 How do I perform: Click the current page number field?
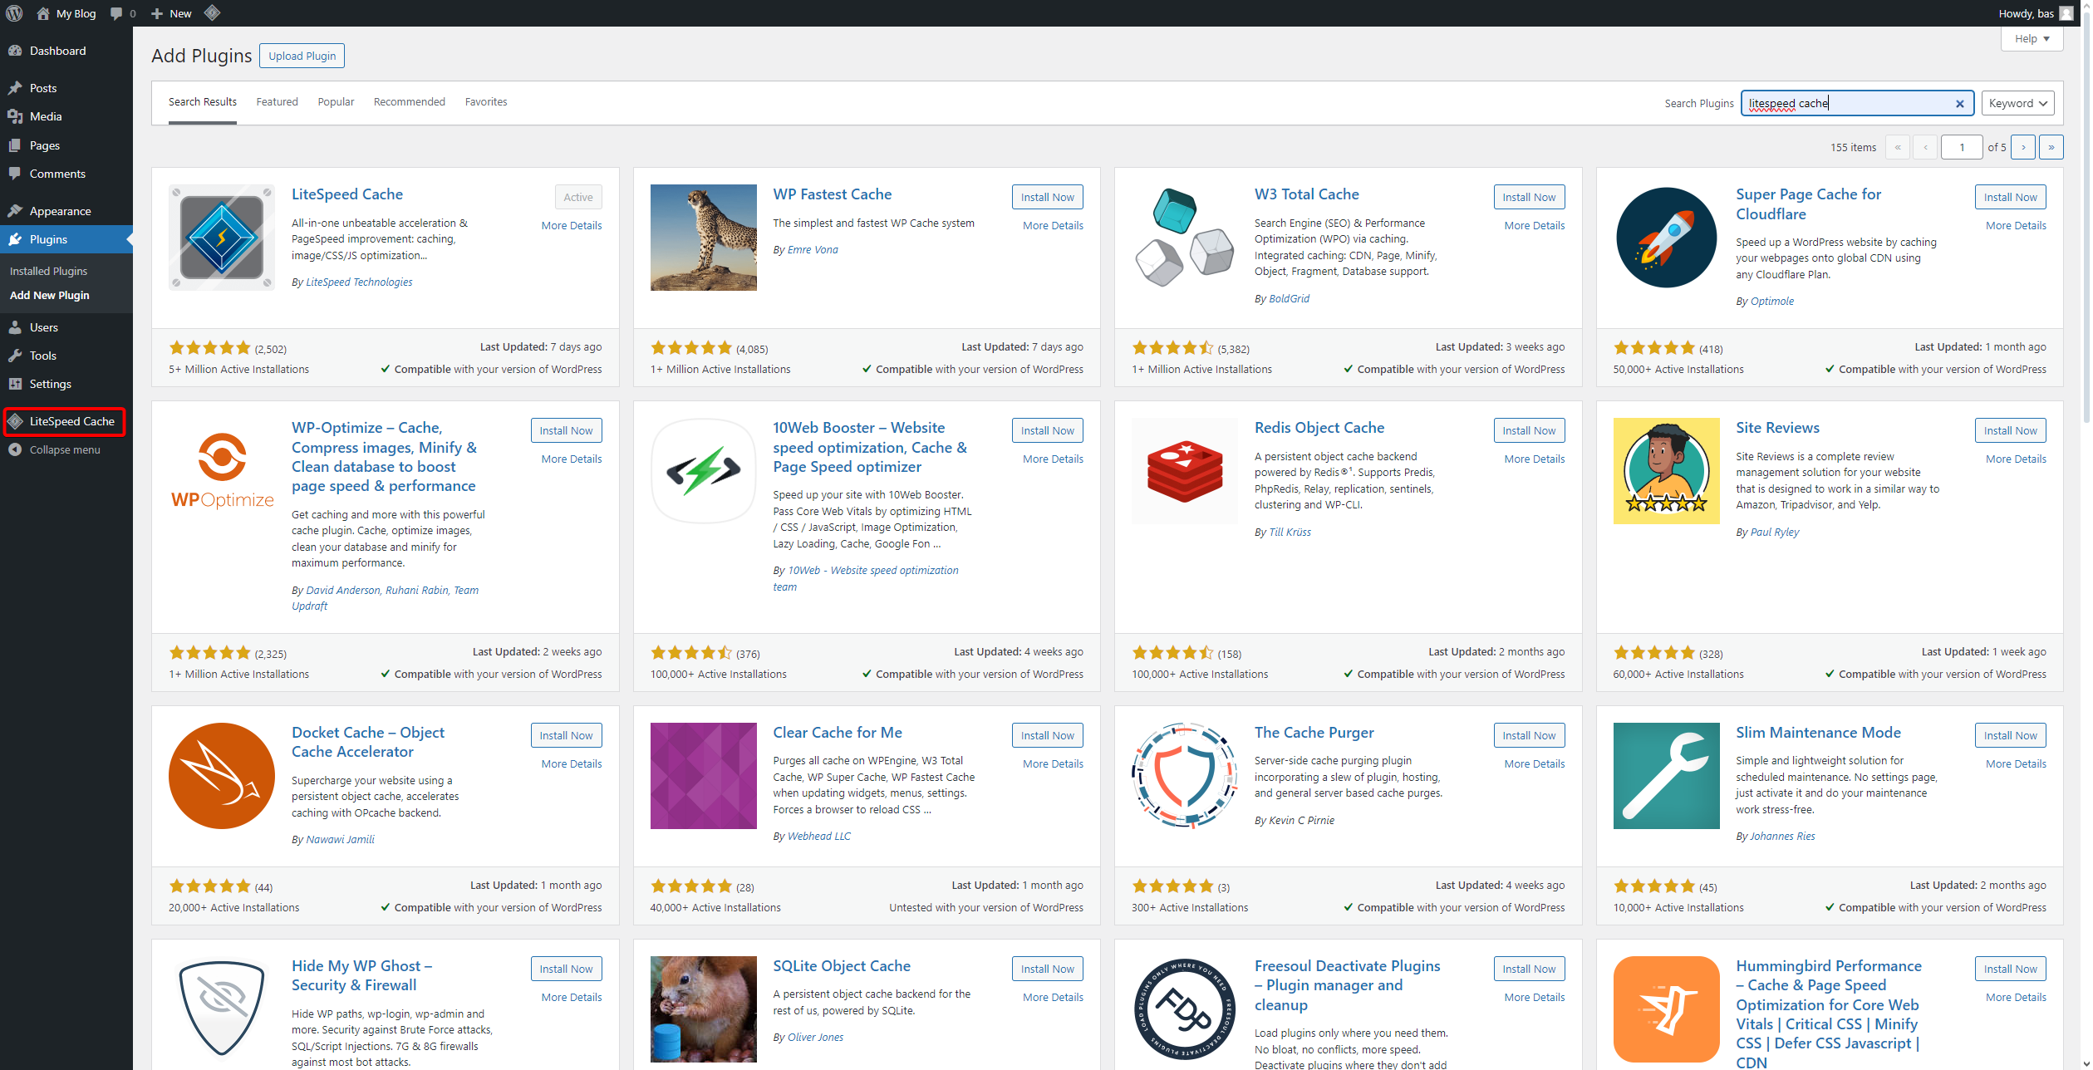pyautogui.click(x=1961, y=147)
